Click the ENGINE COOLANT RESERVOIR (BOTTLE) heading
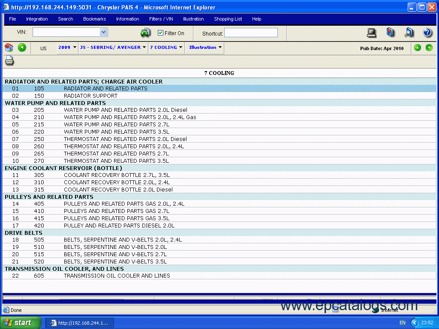Screen dimensions: 439x329 63,168
